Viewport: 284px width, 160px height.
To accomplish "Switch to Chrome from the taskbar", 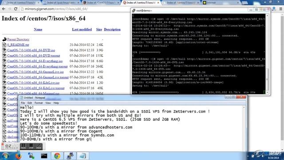I will [57, 156].
